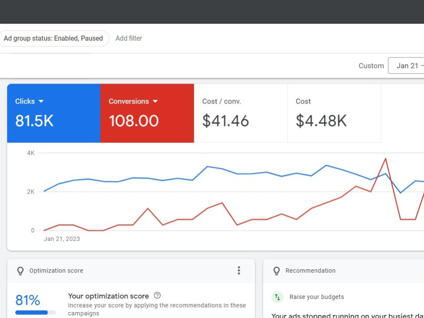Click the Optimization score card title
424x318 pixels.
tap(56, 271)
